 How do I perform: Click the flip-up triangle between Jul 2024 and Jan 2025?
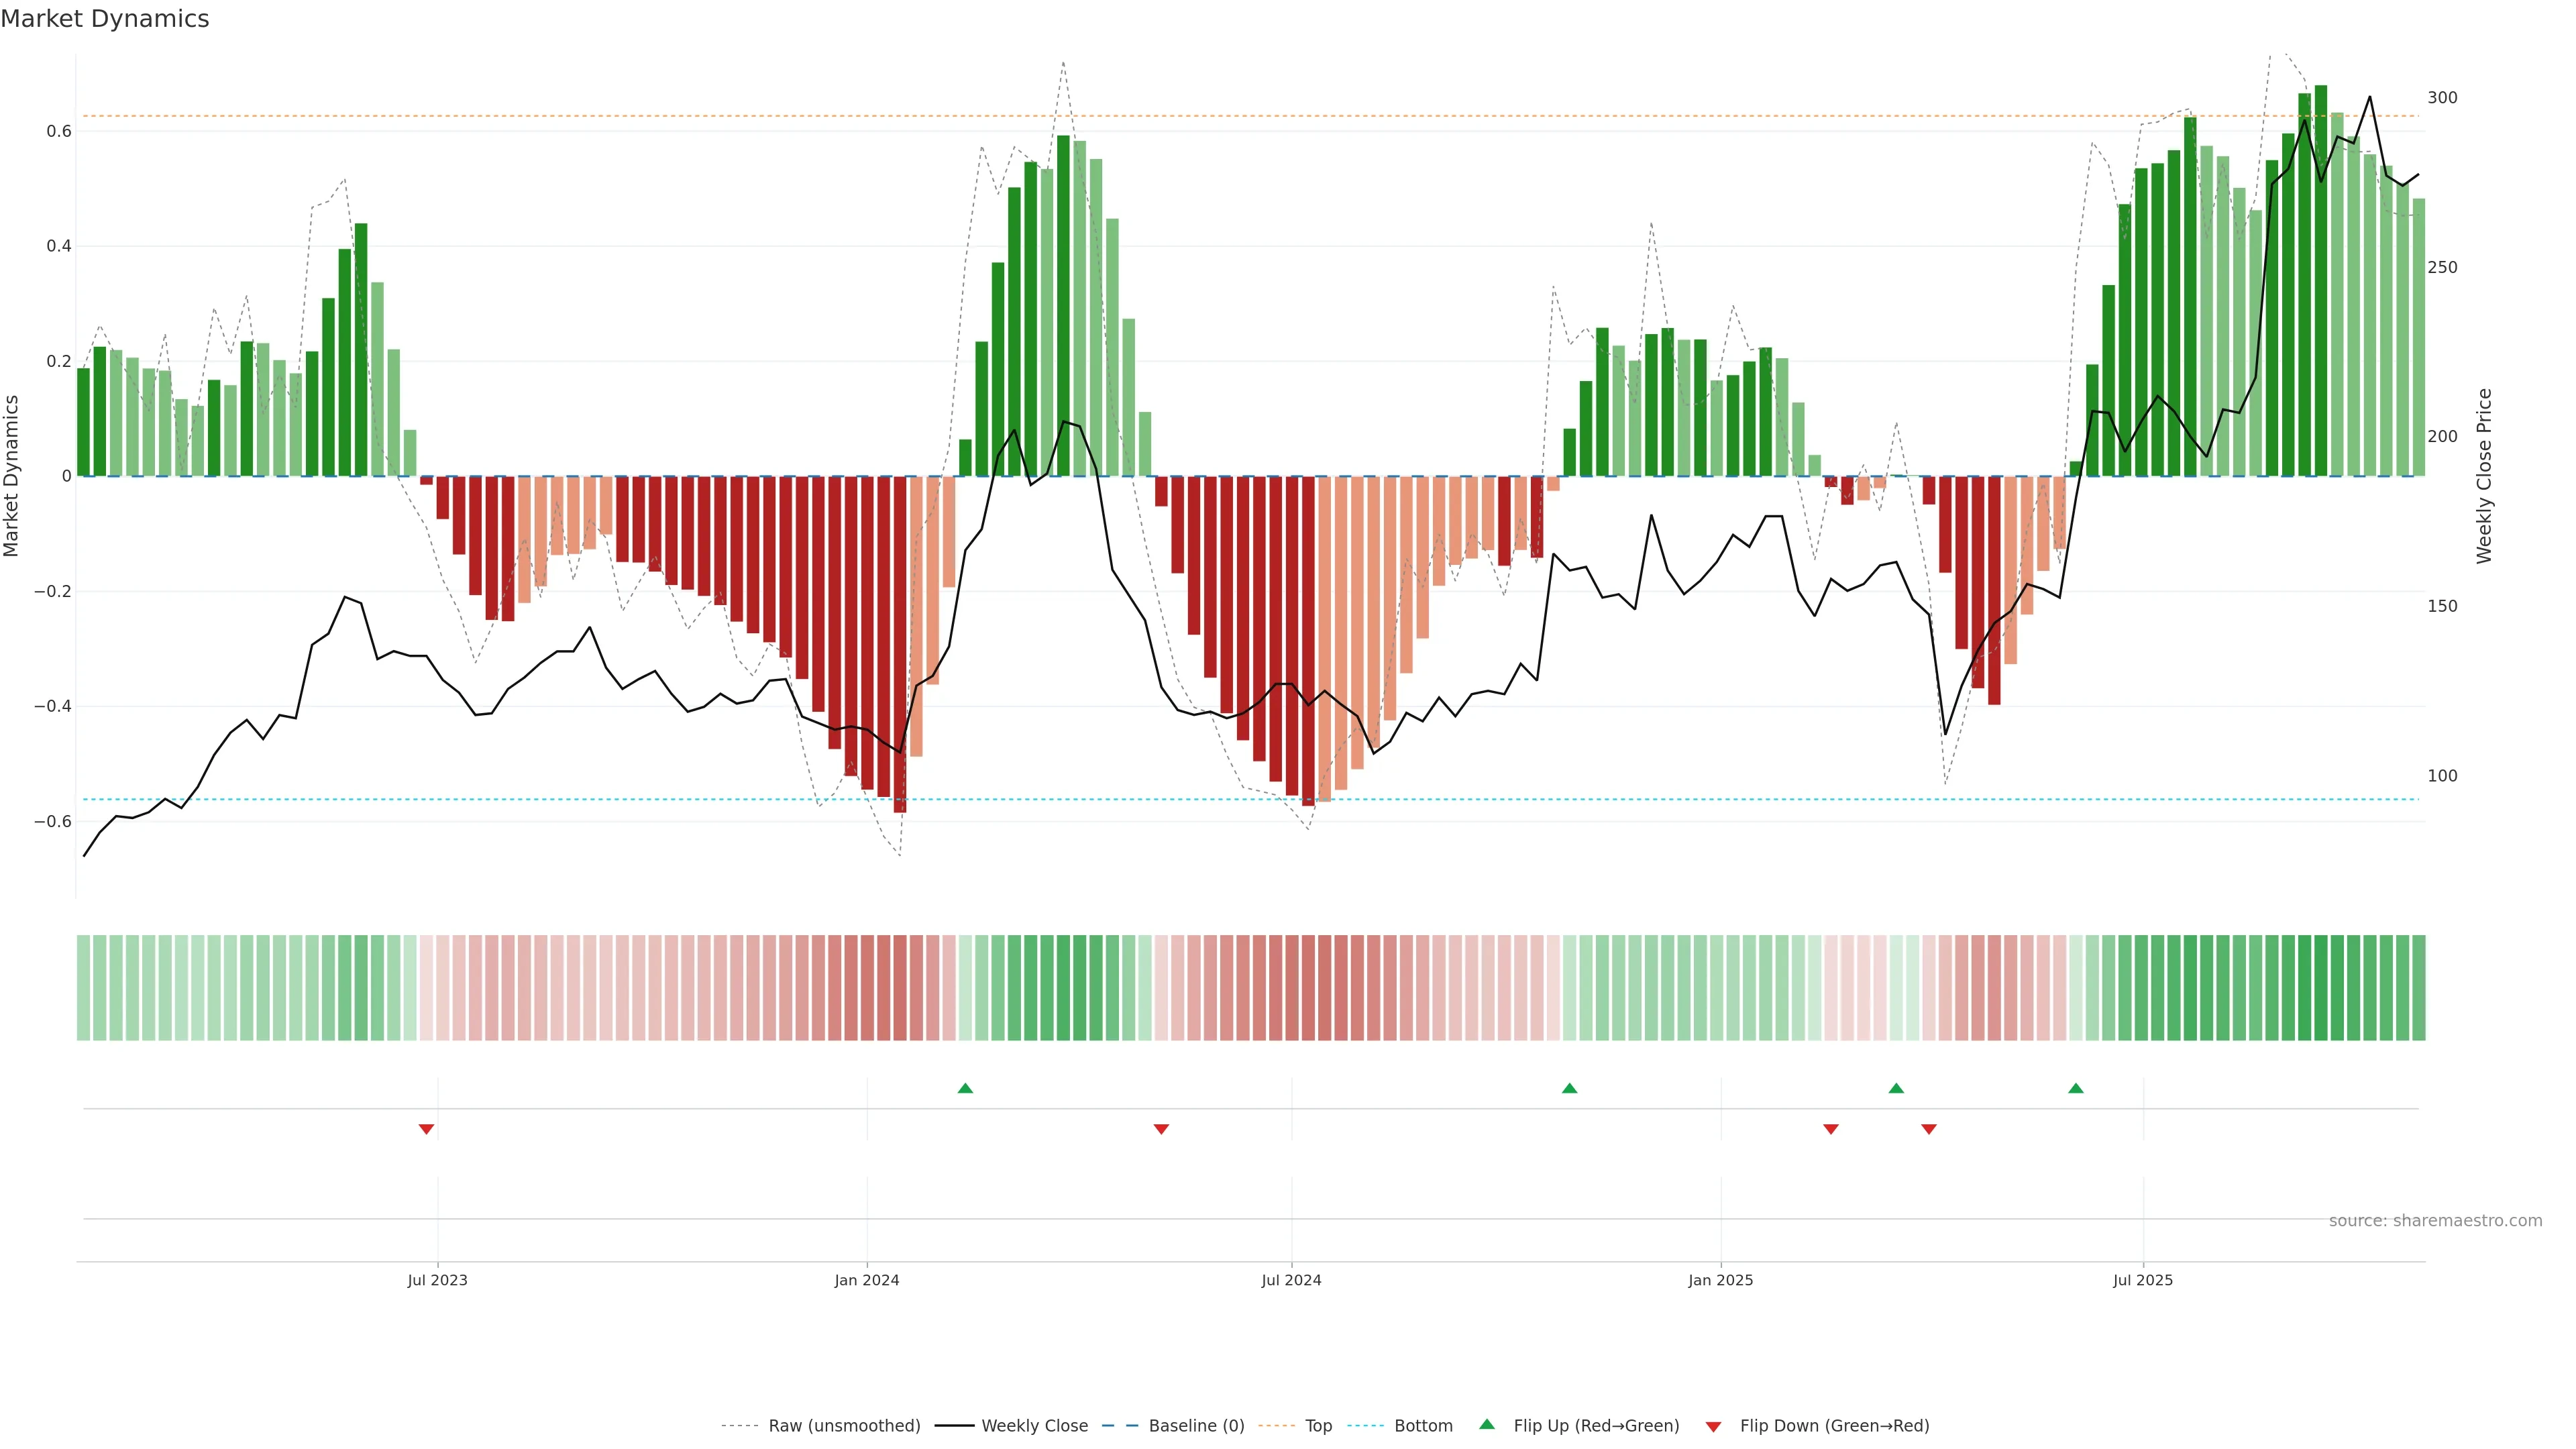coord(1569,1088)
